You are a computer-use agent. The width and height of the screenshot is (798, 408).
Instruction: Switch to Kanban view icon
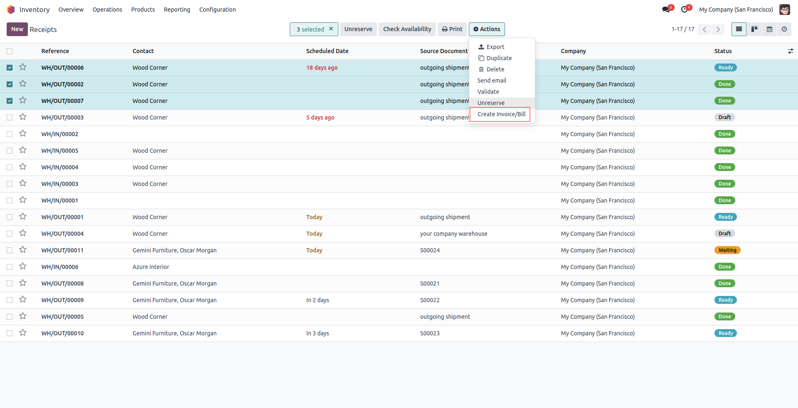(754, 29)
